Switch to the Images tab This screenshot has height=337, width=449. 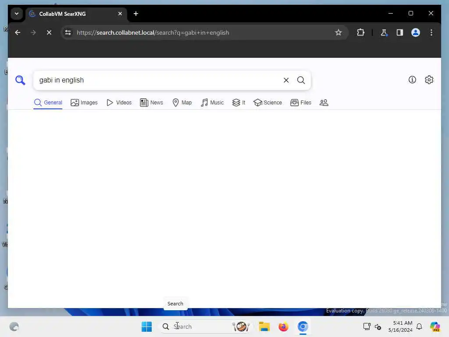[x=84, y=103]
